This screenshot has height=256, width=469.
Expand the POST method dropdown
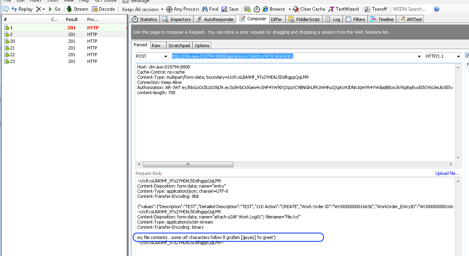[x=165, y=57]
